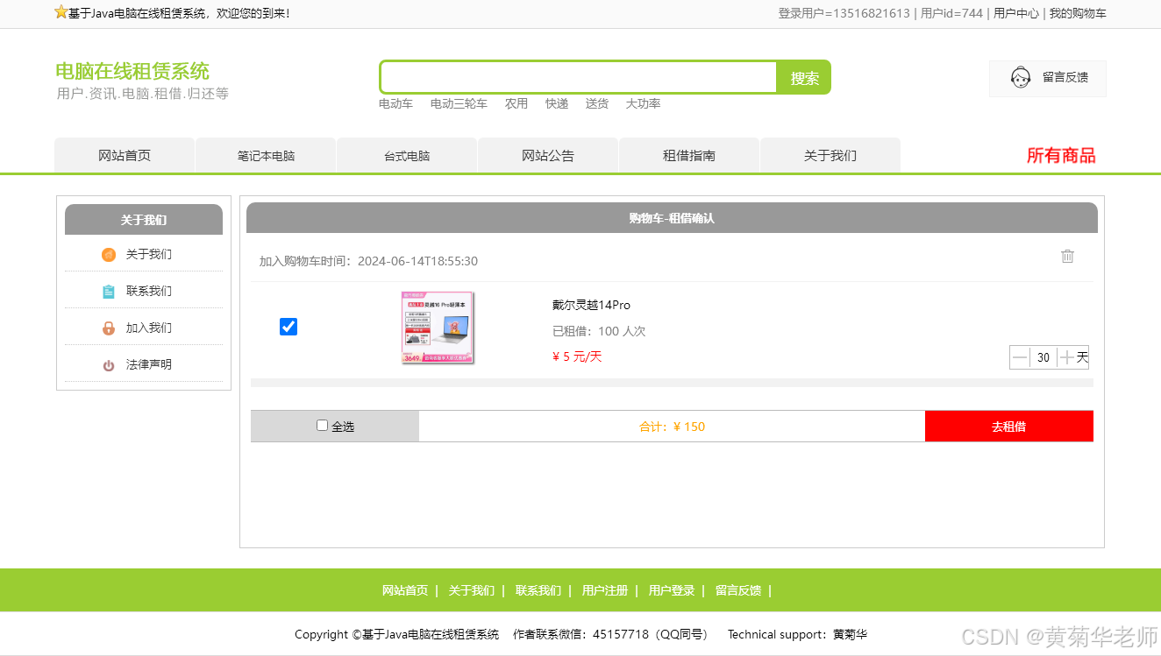1161x656 pixels.
Task: Click the 戴尔灵越14Pro product thumbnail
Action: tap(438, 328)
